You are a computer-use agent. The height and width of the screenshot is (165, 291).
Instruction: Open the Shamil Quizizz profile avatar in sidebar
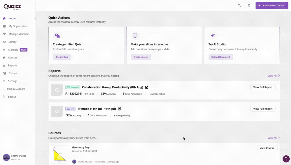tap(6, 157)
